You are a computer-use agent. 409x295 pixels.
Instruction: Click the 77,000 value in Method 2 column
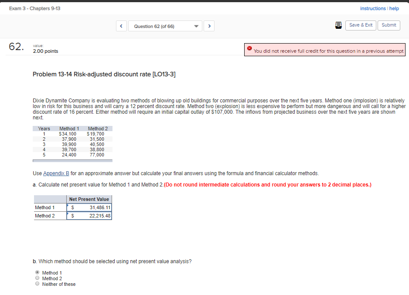pos(97,155)
